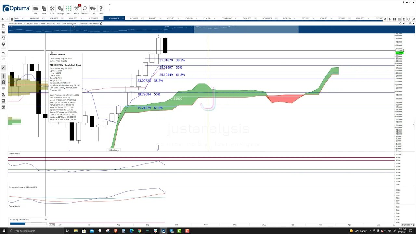Toggle the lock icon in sidebar
The width and height of the screenshot is (416, 234).
coord(3,82)
